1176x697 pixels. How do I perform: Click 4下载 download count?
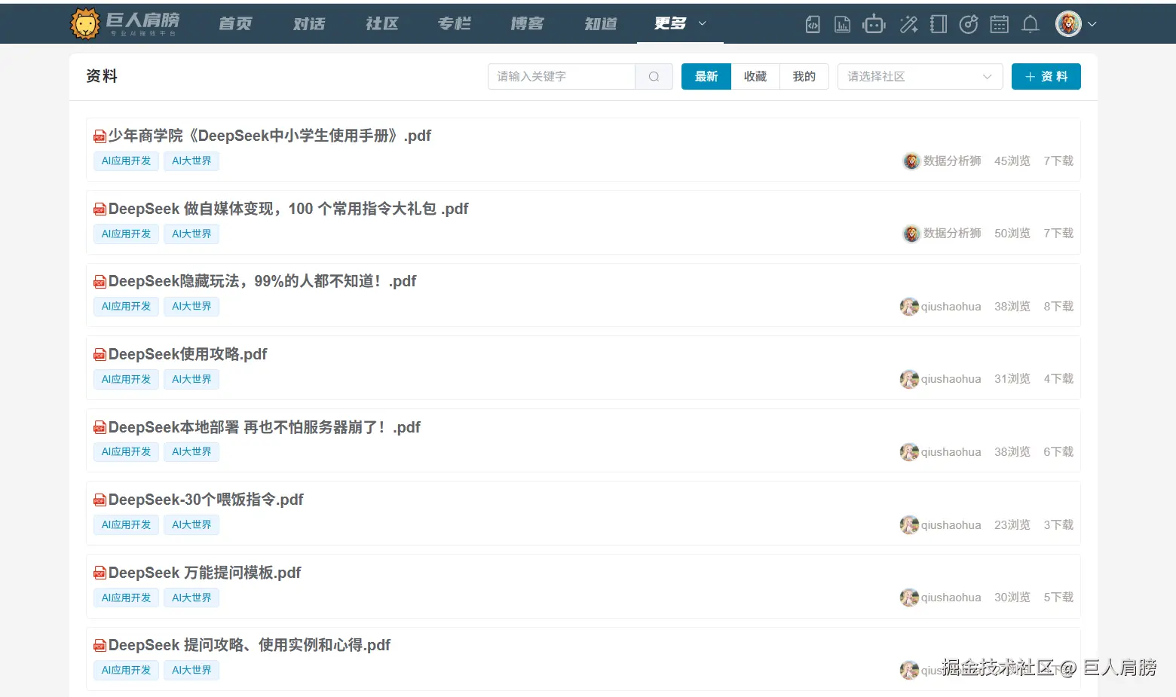(x=1058, y=379)
